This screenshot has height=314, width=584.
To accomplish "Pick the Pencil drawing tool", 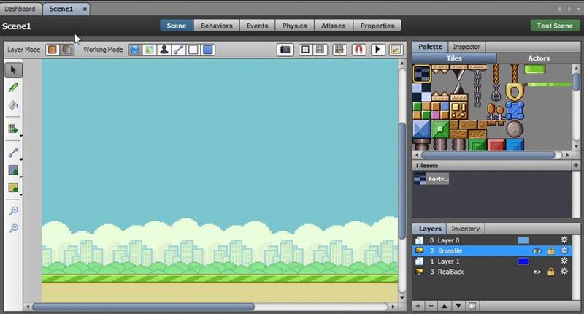I will (x=13, y=87).
